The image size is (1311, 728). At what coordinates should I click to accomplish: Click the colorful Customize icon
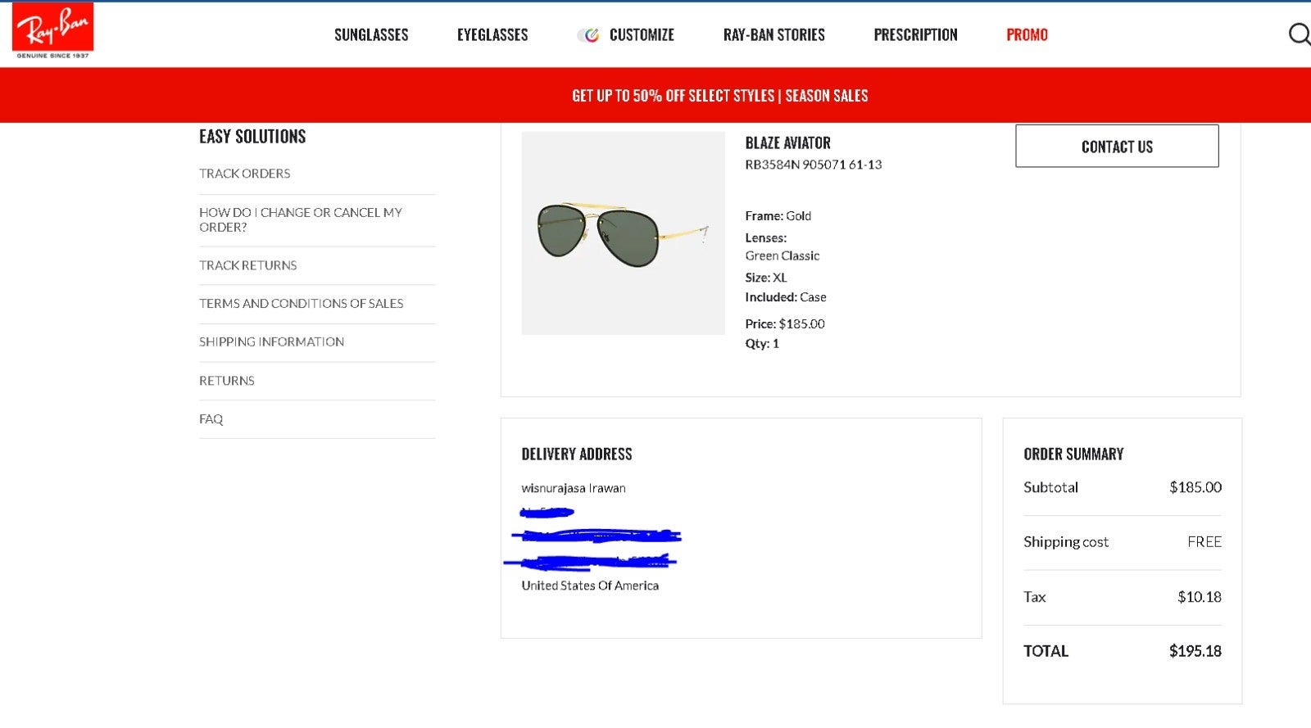point(589,34)
